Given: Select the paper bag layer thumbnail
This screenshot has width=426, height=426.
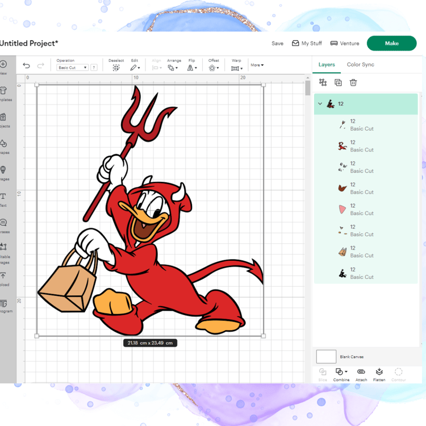Looking at the screenshot, I should coord(343,252).
